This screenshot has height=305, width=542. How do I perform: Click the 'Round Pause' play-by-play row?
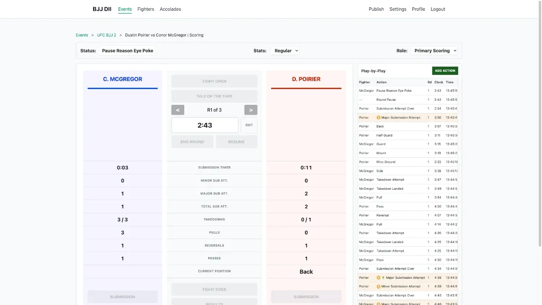(x=408, y=100)
